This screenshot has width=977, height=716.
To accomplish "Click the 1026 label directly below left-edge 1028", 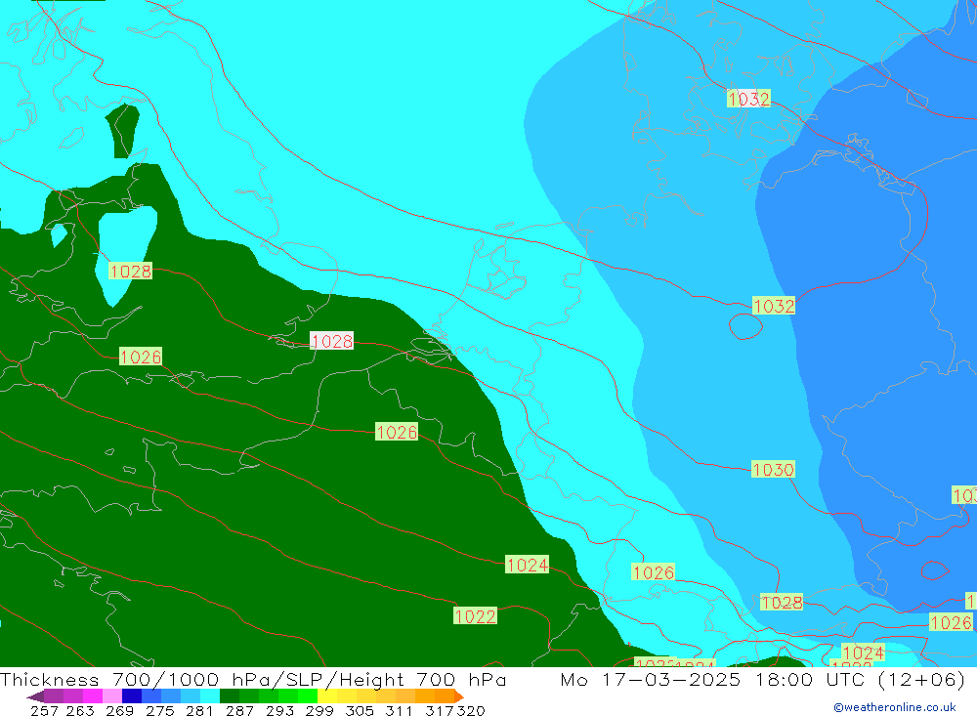I will pyautogui.click(x=141, y=357).
